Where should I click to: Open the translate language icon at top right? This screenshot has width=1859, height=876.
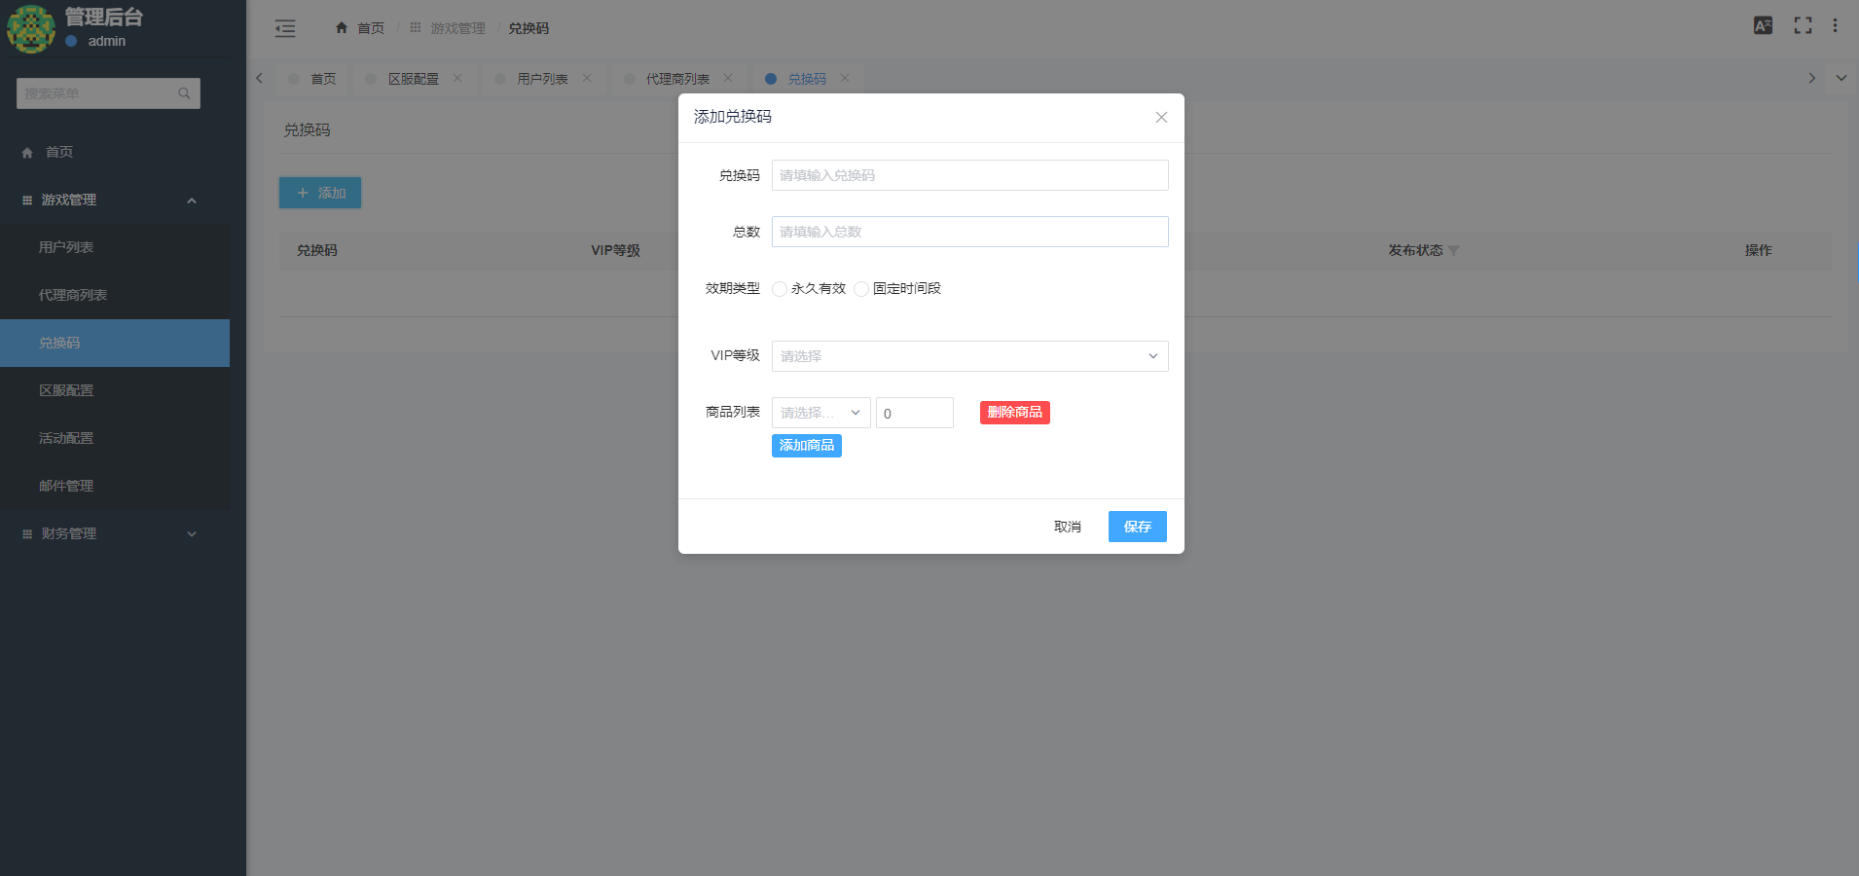(x=1762, y=25)
